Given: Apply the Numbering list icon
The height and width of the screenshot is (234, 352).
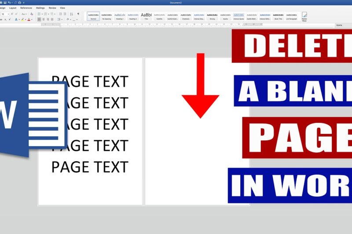Looking at the screenshot, I should point(45,14).
